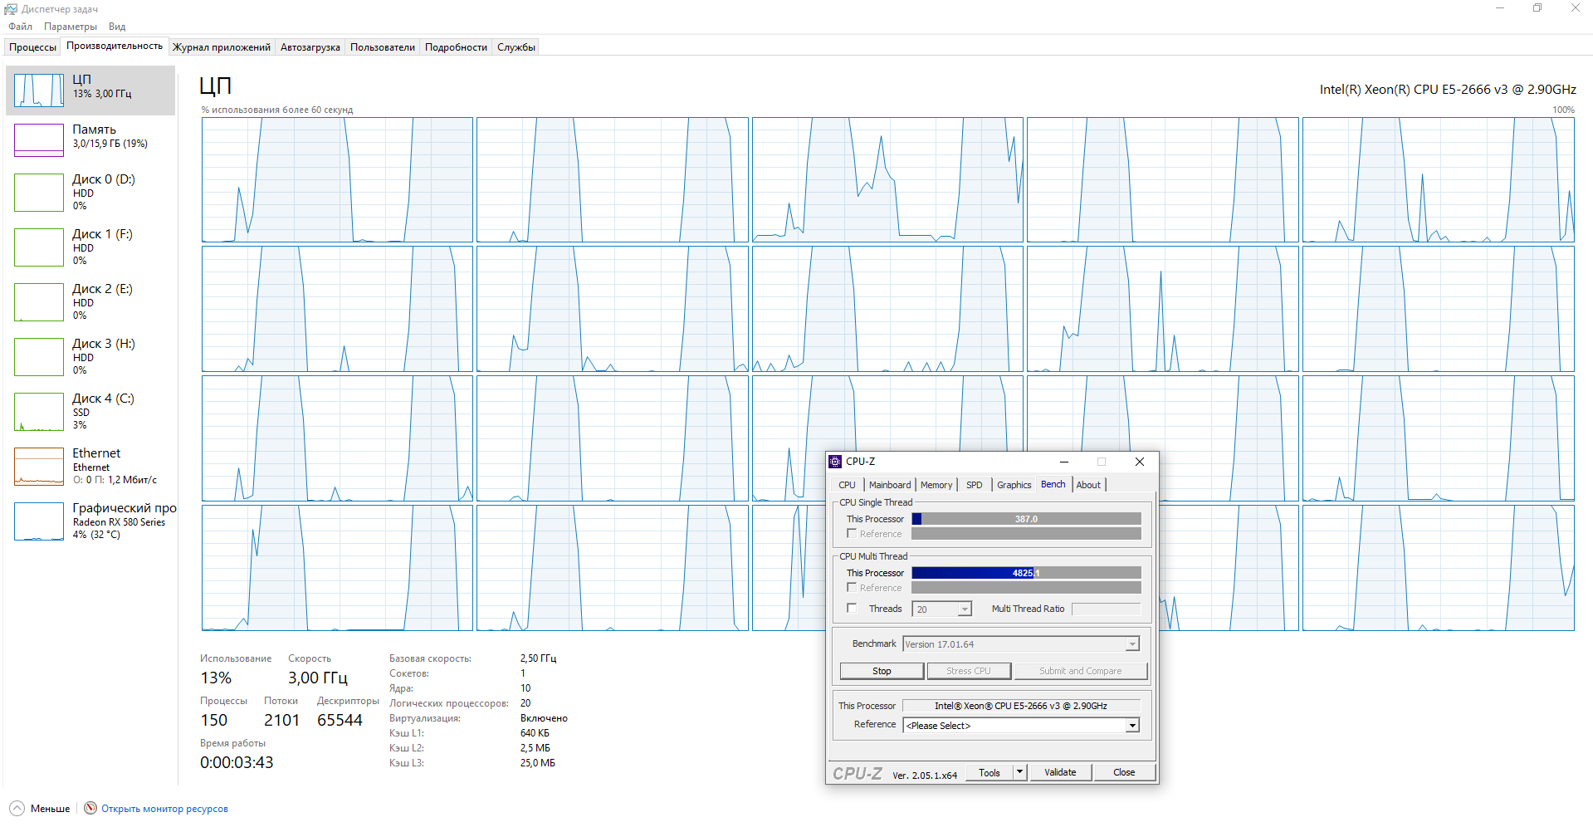Open the Файл menu in Task Manager
This screenshot has width=1593, height=827.
click(x=20, y=27)
